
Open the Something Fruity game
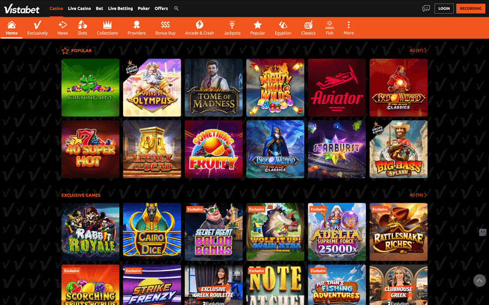click(x=213, y=149)
